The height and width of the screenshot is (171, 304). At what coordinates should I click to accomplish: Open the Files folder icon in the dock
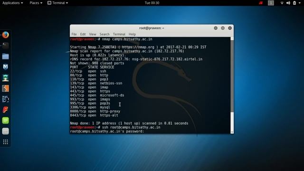pyautogui.click(x=5, y=57)
